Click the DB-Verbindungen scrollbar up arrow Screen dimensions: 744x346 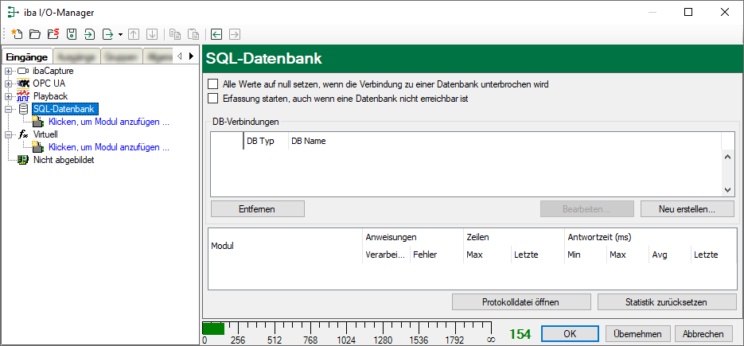(727, 157)
